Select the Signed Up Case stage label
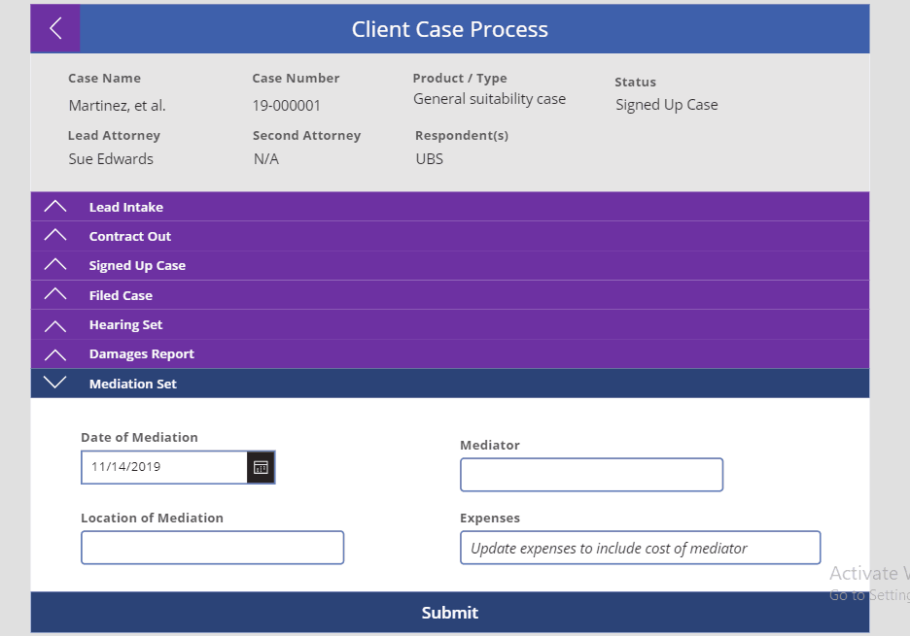Image resolution: width=910 pixels, height=636 pixels. coord(137,265)
